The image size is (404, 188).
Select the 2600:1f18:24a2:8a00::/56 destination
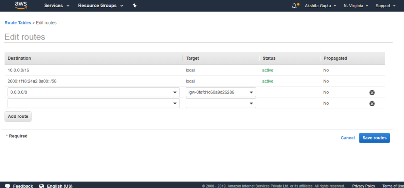tap(32, 81)
